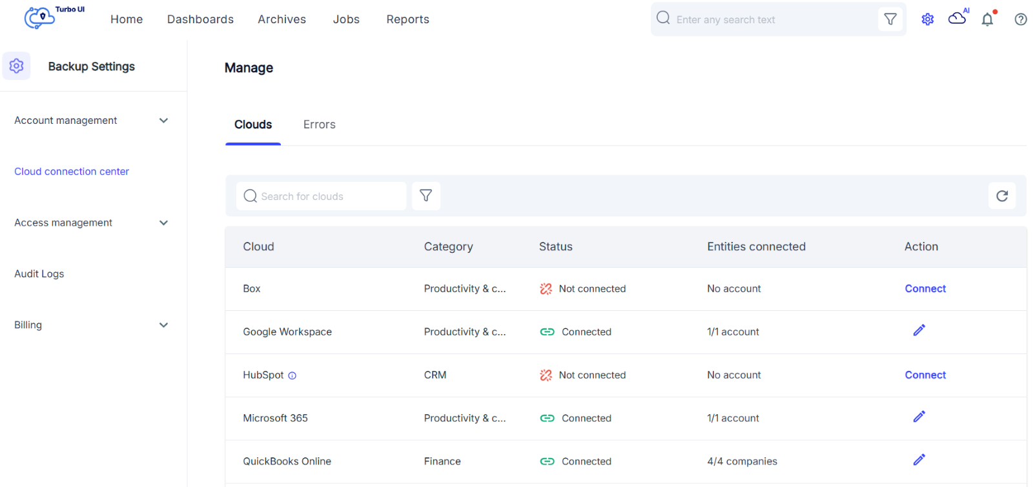Expand Access management section
The width and height of the screenshot is (1033, 487).
click(164, 223)
